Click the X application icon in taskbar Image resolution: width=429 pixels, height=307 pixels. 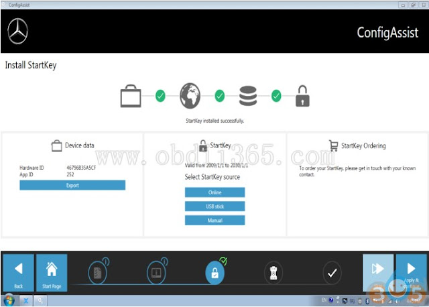click(26, 301)
